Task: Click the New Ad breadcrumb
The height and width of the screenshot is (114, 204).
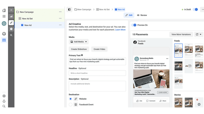Action: [120, 9]
